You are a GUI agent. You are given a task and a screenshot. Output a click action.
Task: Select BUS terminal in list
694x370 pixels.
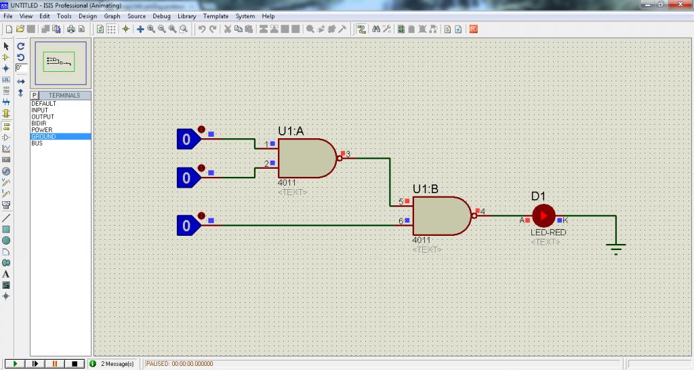pos(60,144)
